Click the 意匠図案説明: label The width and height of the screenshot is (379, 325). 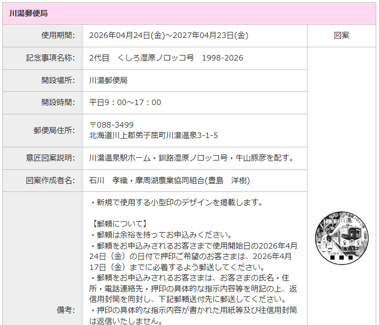click(51, 158)
